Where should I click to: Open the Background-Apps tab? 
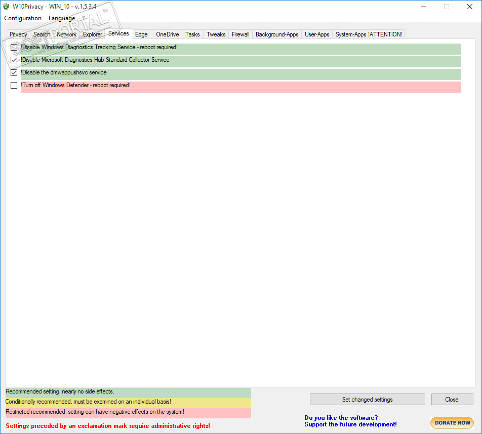pos(277,34)
